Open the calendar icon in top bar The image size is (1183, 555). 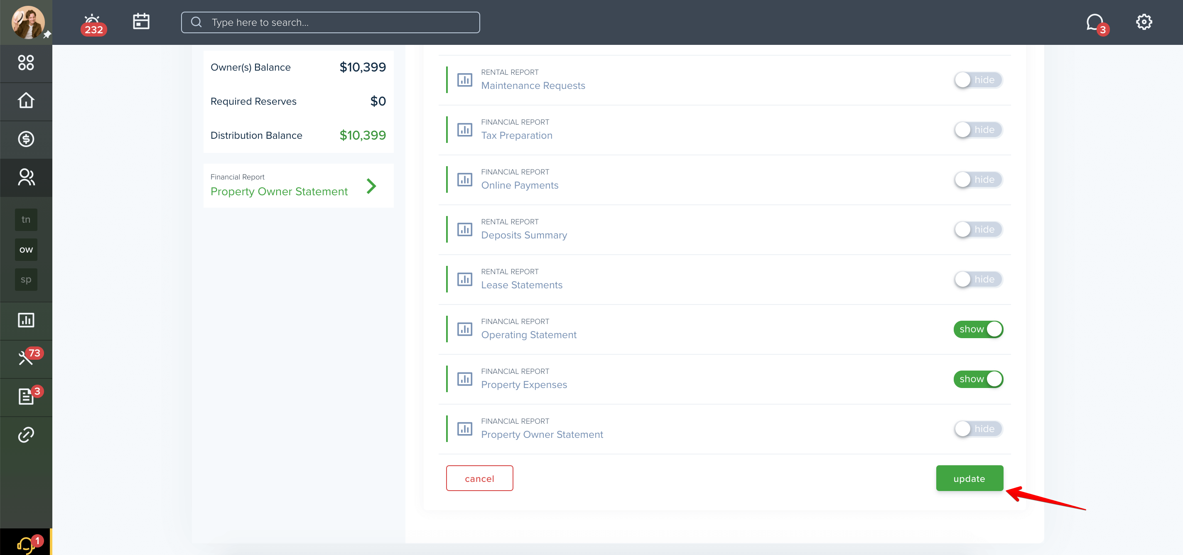[x=141, y=21]
